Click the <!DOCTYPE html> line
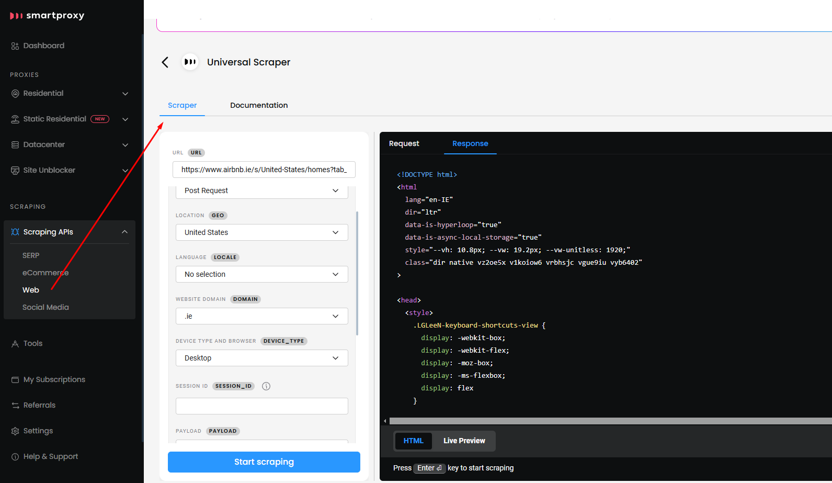The image size is (832, 483). (427, 175)
